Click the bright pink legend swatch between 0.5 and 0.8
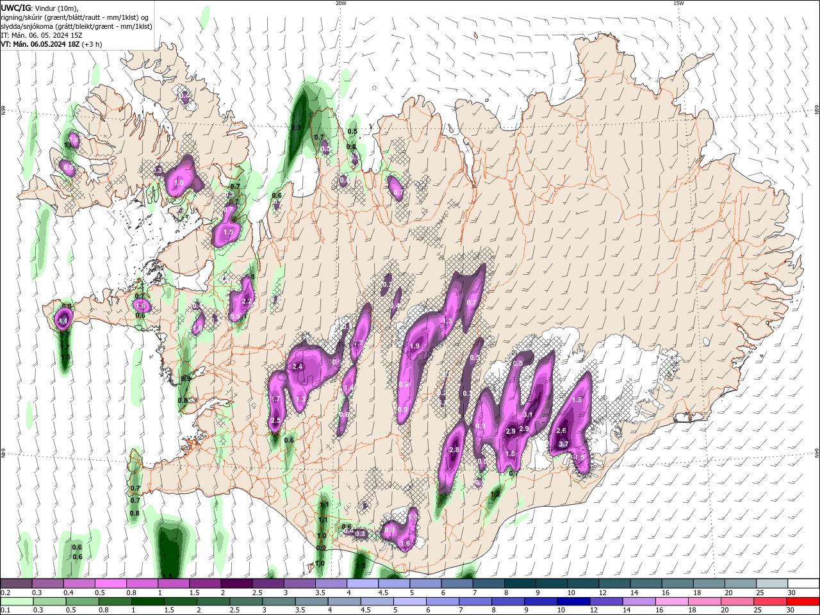820x615 pixels. (110, 584)
